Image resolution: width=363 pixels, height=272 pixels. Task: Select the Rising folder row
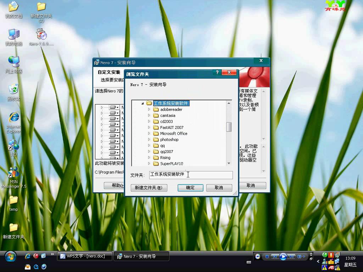coord(162,158)
